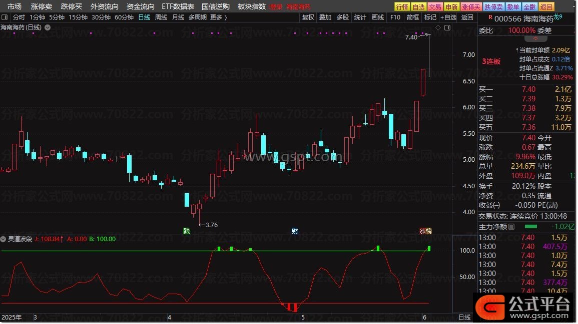This screenshot has width=578, height=324.
Task: Open the 资金流向 menu
Action: point(140,6)
